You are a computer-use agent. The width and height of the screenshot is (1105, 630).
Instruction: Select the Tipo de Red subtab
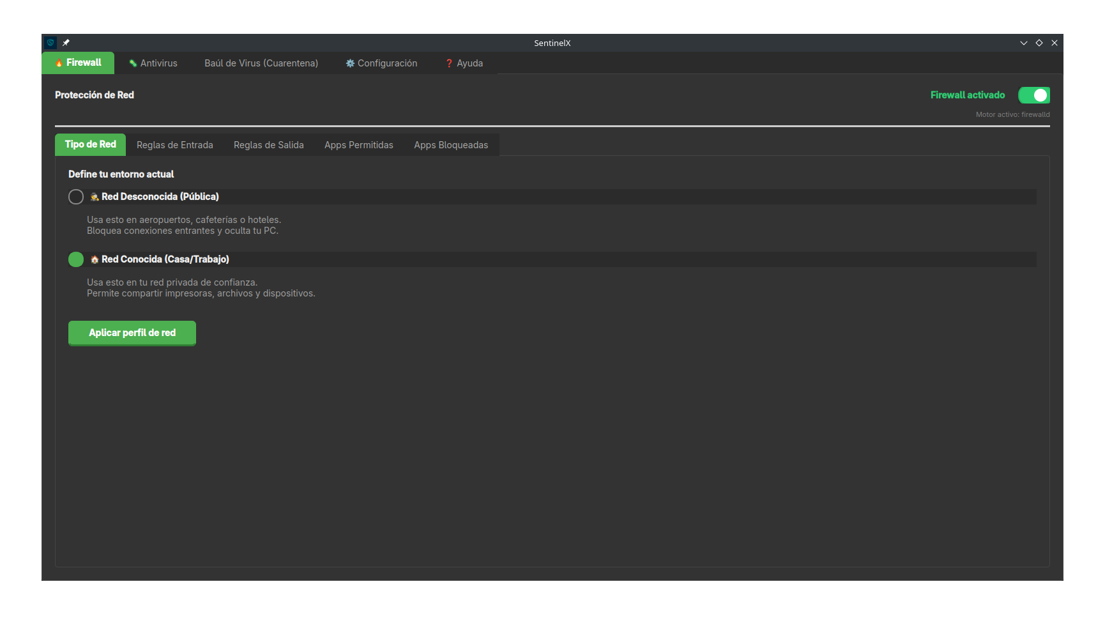pyautogui.click(x=90, y=144)
